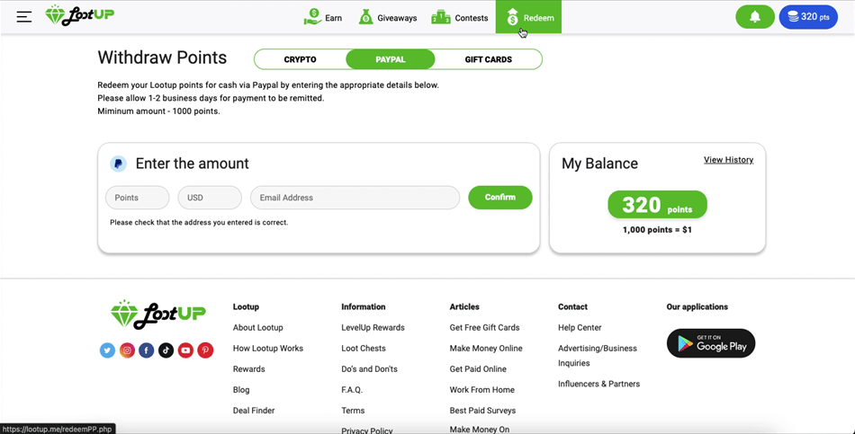Open the Contests section
The width and height of the screenshot is (855, 434).
(x=460, y=17)
